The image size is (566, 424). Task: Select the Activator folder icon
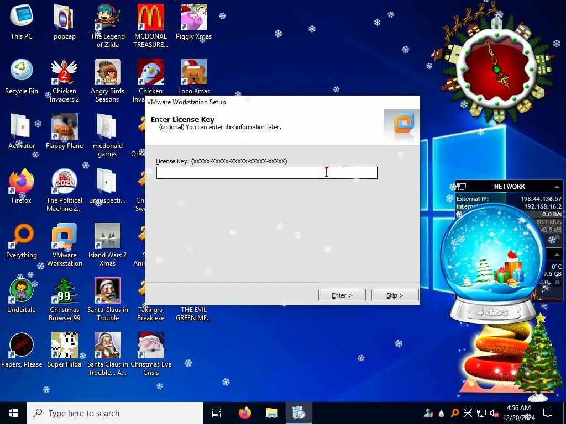point(22,131)
